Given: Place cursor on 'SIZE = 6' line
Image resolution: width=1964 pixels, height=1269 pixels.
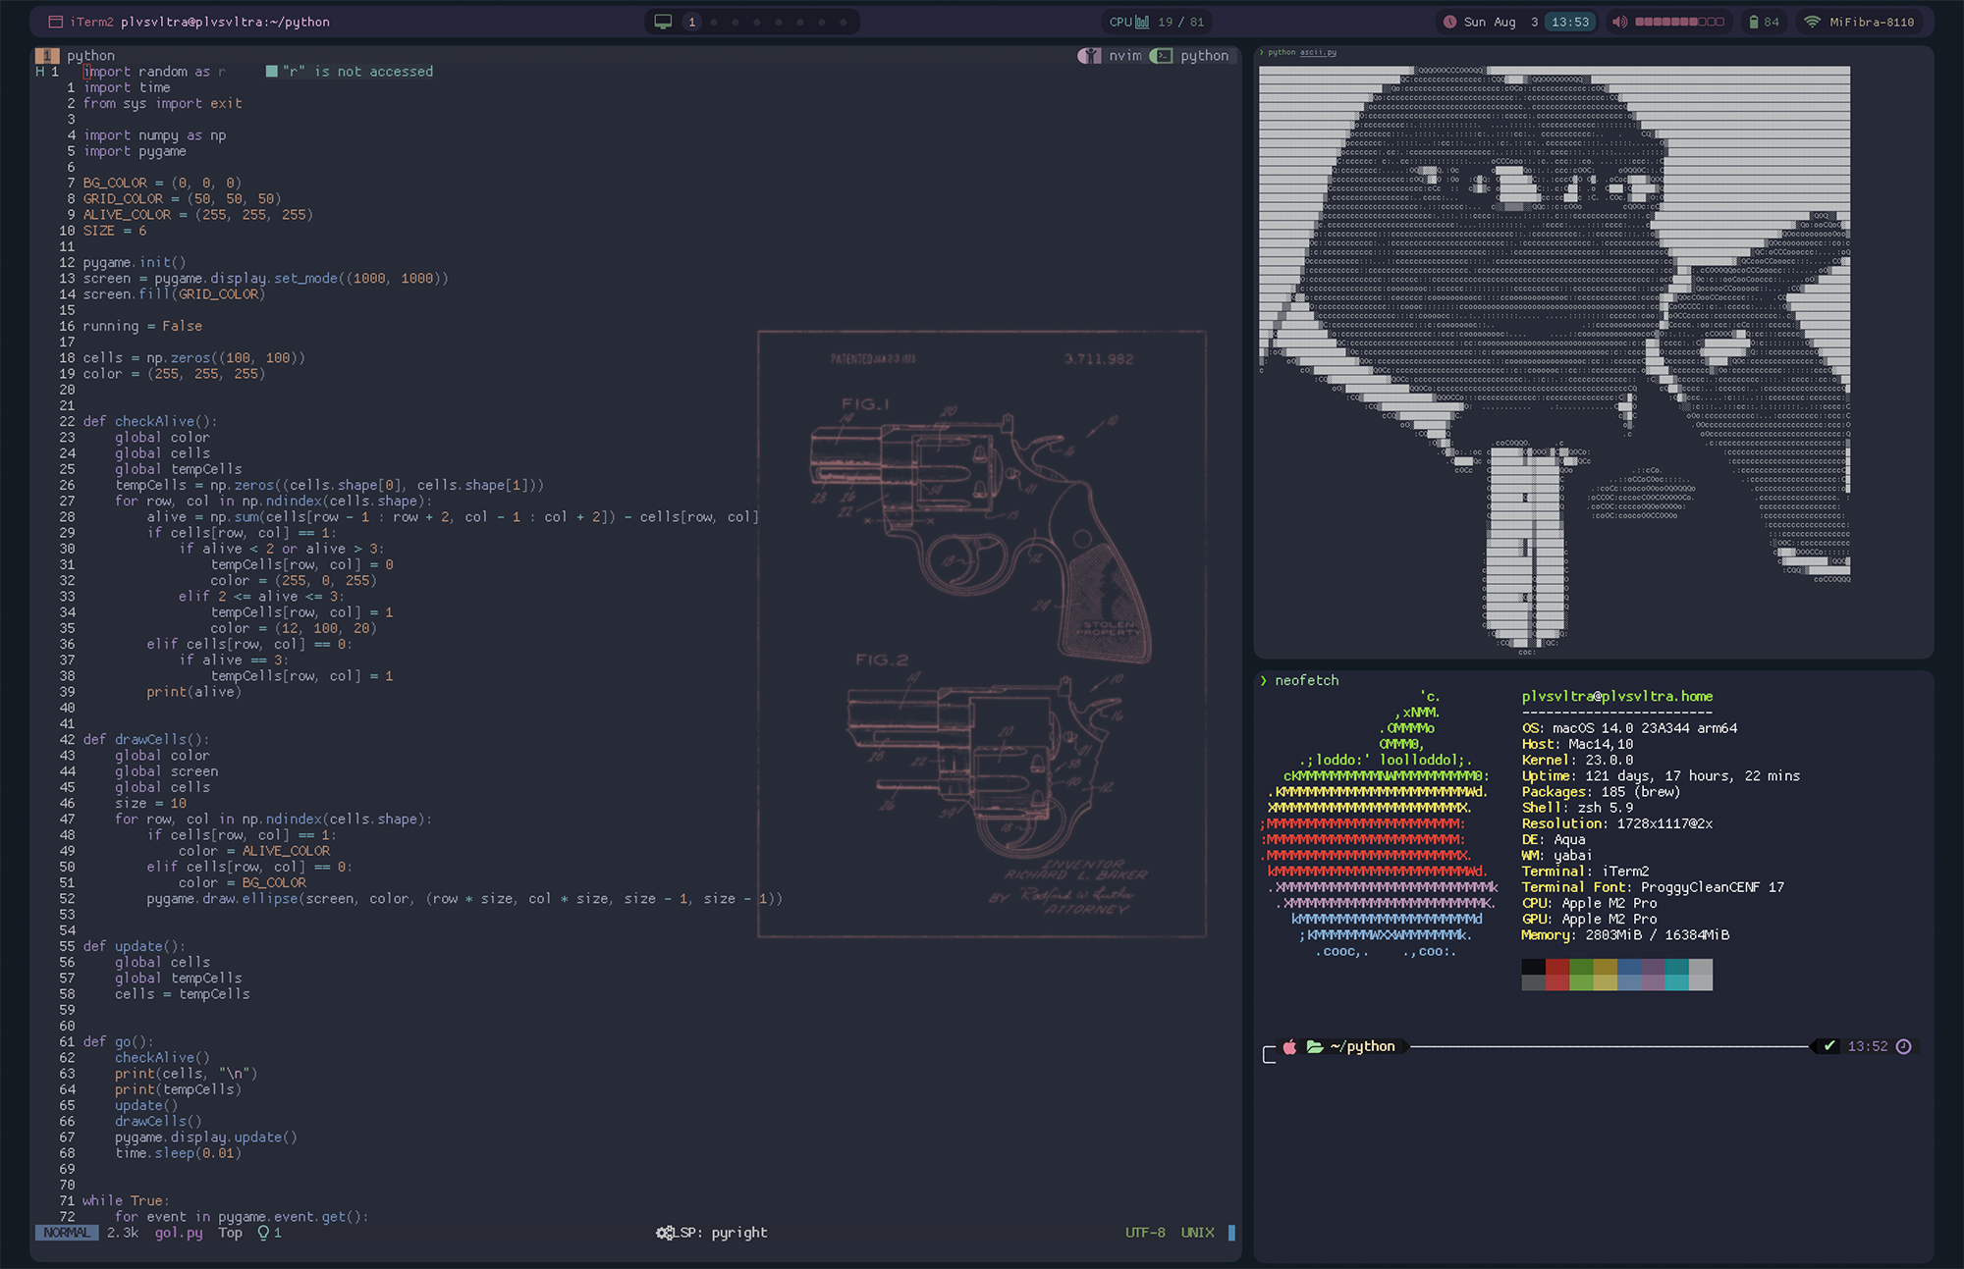Looking at the screenshot, I should point(115,231).
